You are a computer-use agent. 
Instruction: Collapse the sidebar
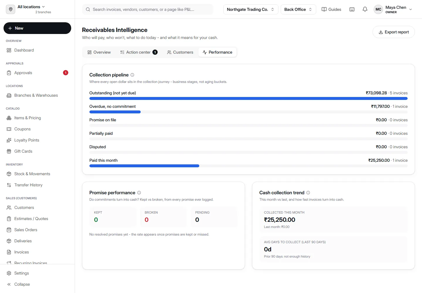(38, 285)
